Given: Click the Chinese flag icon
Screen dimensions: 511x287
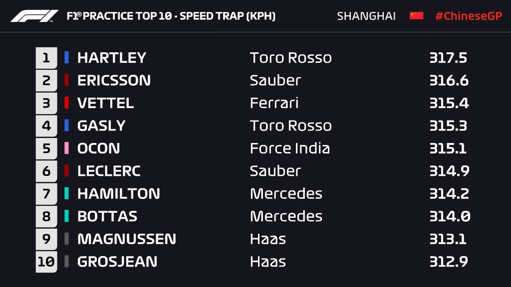Looking at the screenshot, I should tap(417, 15).
